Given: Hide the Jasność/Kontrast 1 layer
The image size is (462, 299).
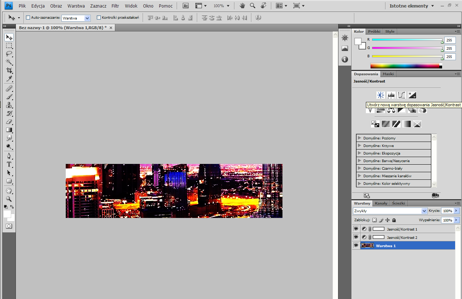Looking at the screenshot, I should click(356, 229).
